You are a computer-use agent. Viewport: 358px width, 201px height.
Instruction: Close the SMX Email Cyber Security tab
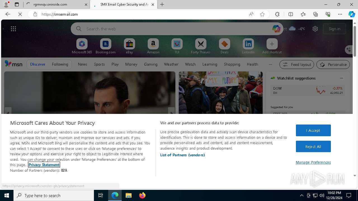click(153, 4)
